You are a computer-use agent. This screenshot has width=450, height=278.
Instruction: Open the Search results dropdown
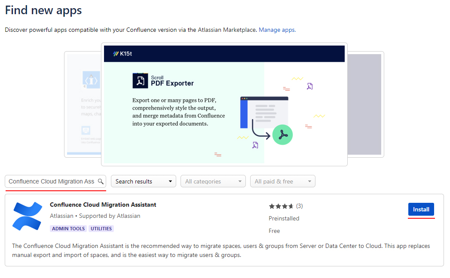(x=143, y=181)
